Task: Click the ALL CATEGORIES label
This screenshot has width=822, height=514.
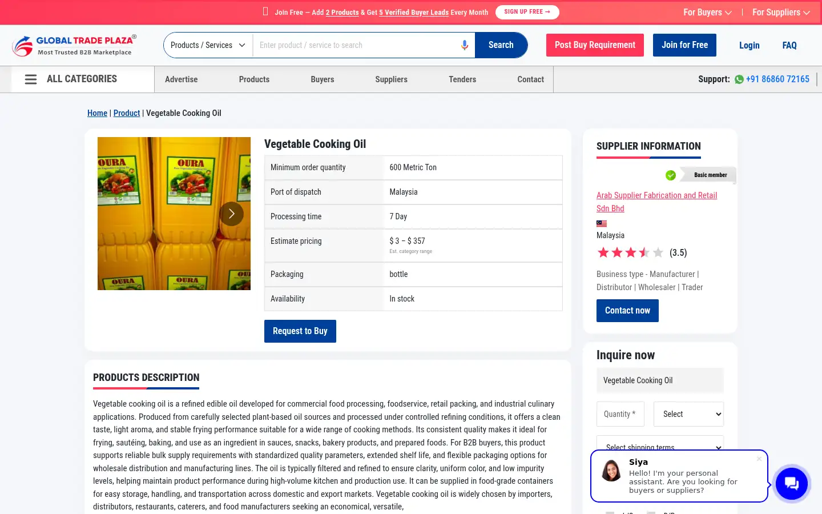Action: (x=82, y=79)
